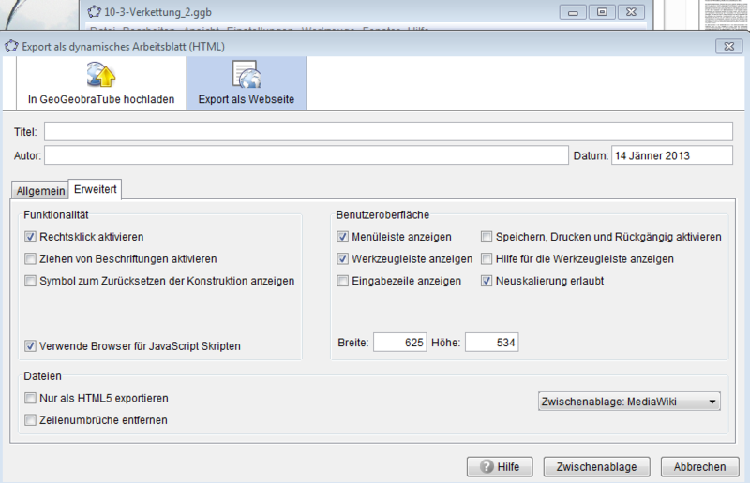This screenshot has height=483, width=750.
Task: Check Hilfe für die Werkzeugleiste anzeigen
Action: click(x=487, y=258)
